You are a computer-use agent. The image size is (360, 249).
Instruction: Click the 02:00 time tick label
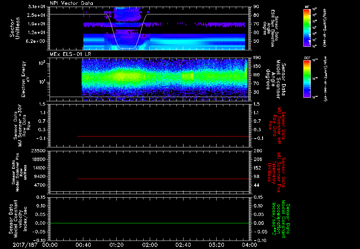click(150, 245)
